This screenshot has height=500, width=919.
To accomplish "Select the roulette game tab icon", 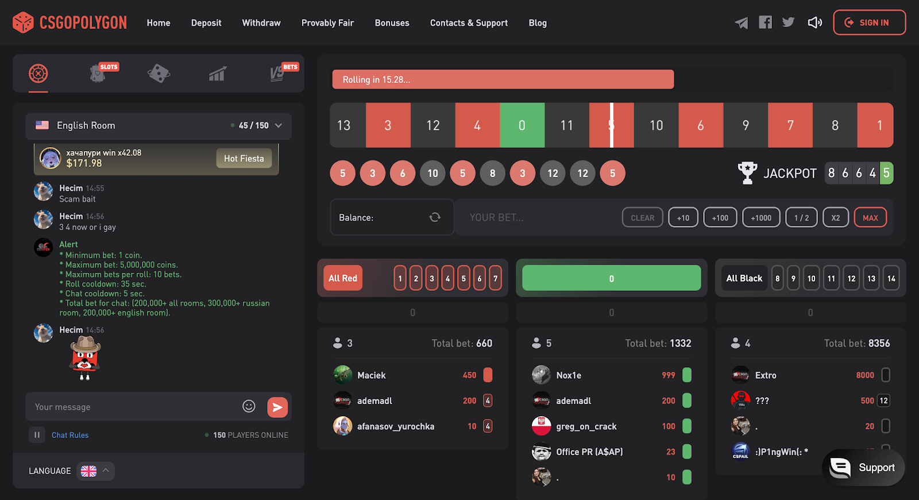I will 38,74.
